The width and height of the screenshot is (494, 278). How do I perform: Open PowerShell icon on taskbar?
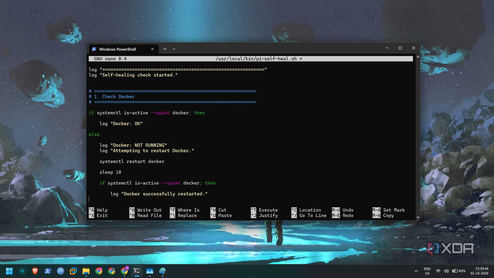pyautogui.click(x=48, y=271)
